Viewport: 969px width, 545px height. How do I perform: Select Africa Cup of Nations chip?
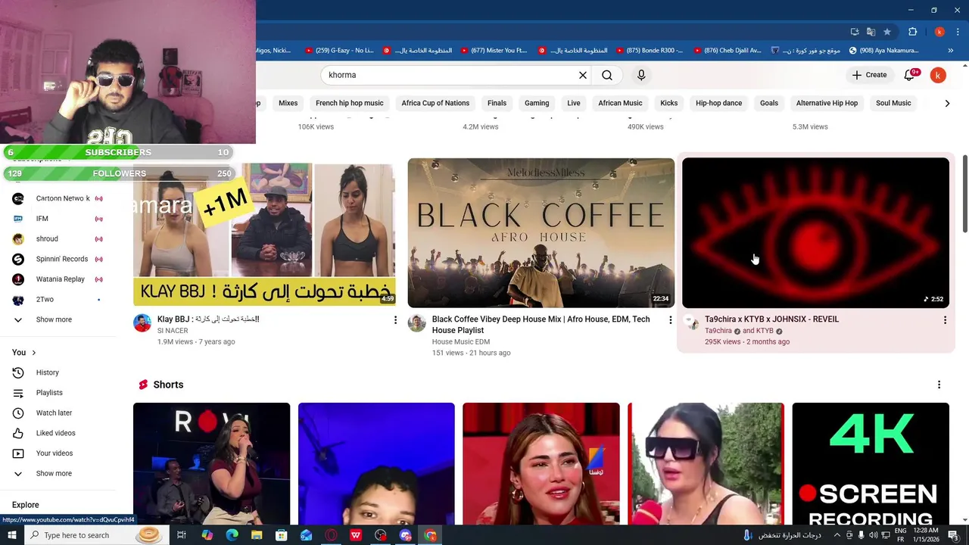(435, 103)
